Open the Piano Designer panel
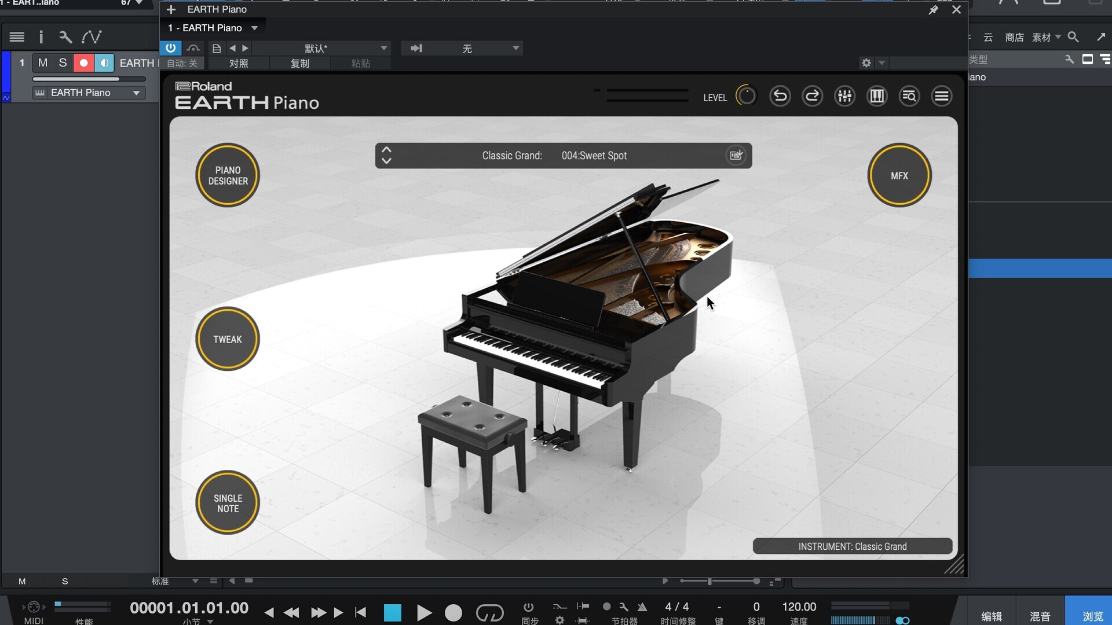Screen dimensions: 1112x625 coord(228,175)
